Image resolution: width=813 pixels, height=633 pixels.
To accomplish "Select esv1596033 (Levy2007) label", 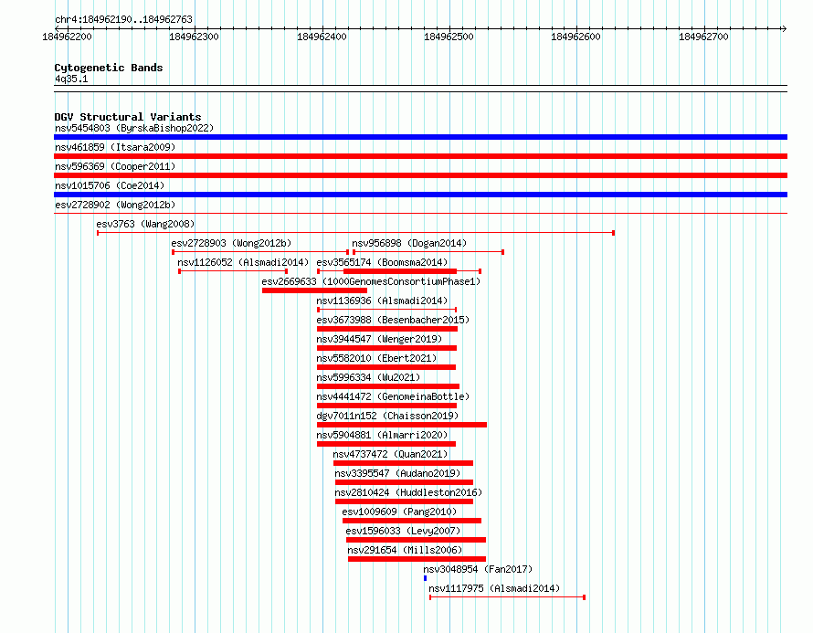I will (x=403, y=531).
